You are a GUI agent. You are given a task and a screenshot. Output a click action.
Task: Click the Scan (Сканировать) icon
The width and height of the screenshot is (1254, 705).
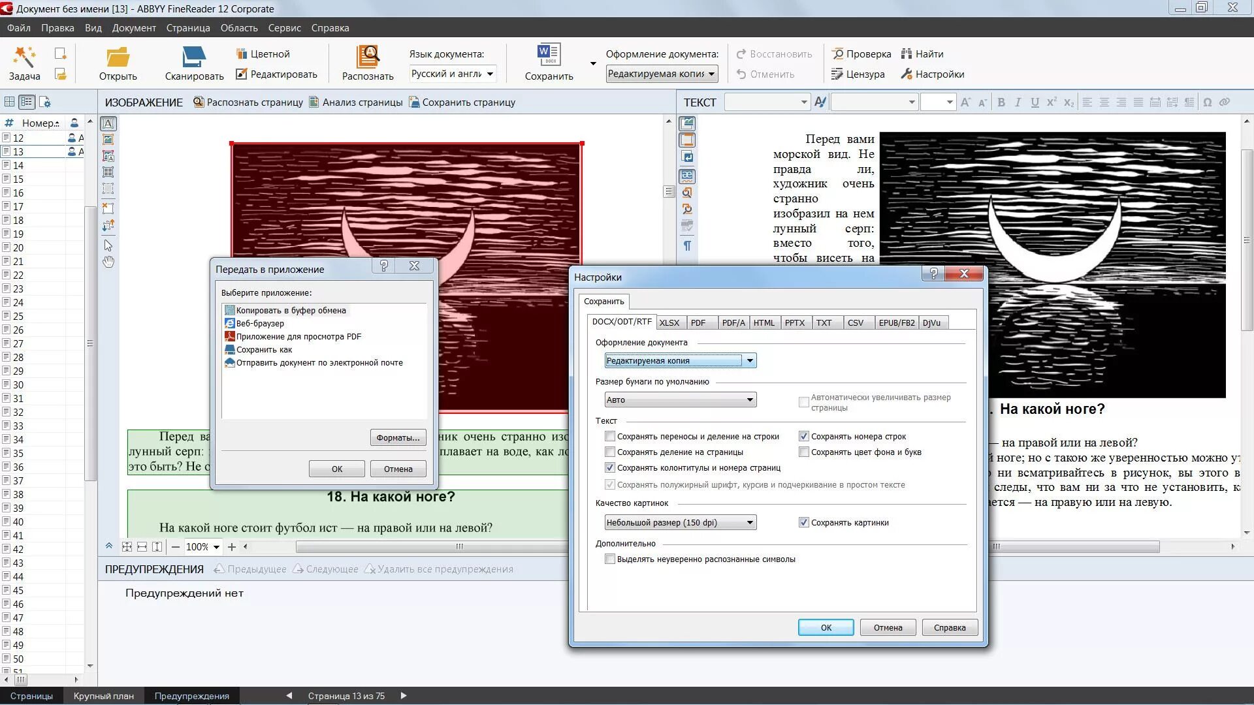194,57
